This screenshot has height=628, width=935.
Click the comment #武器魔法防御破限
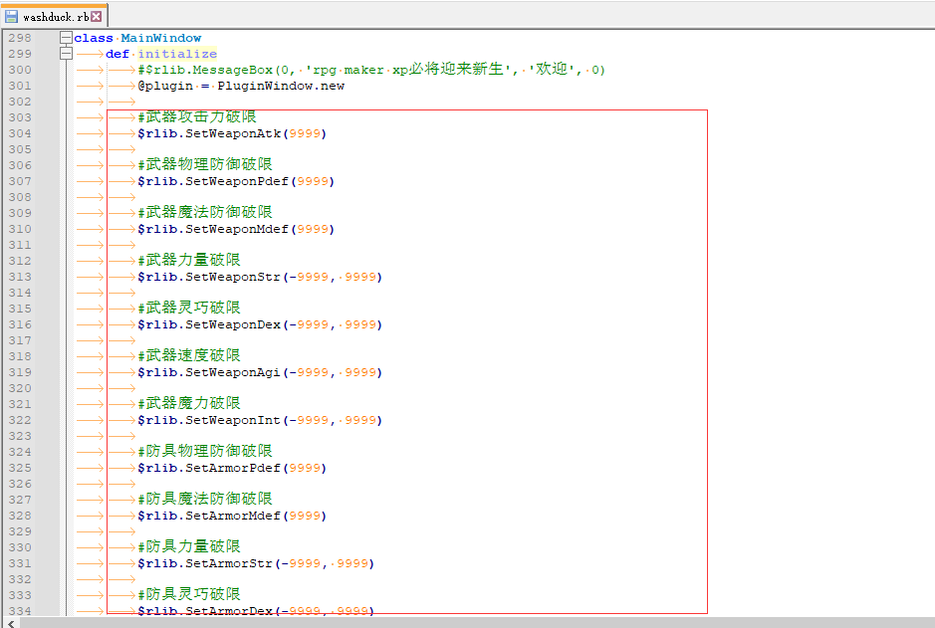[205, 212]
